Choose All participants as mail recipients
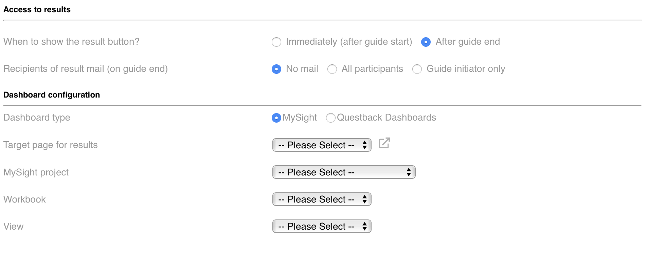 332,69
